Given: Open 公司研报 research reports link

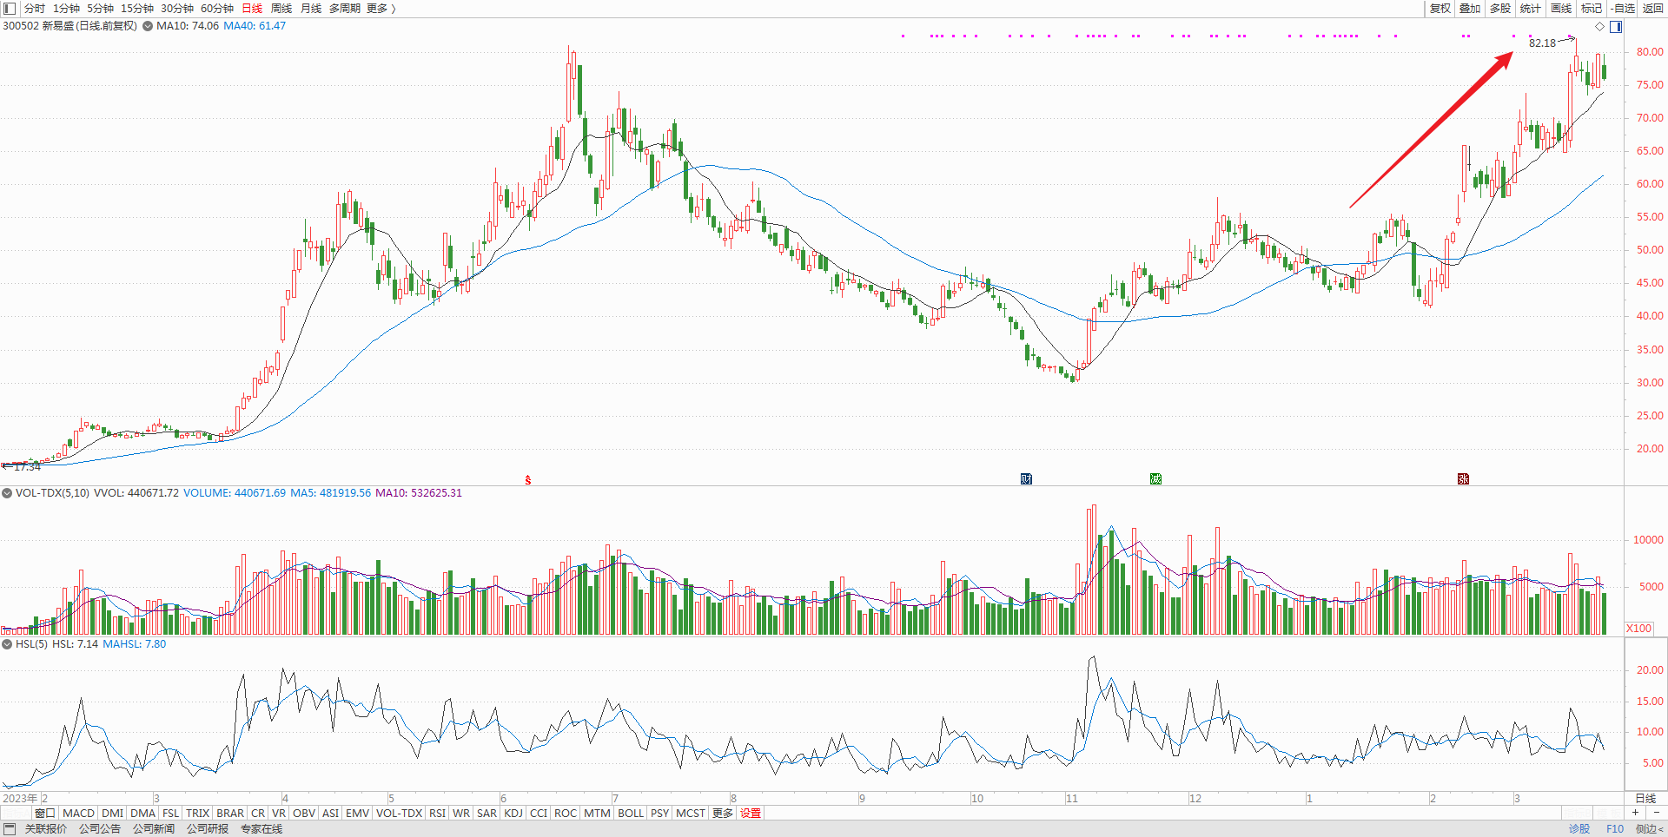Looking at the screenshot, I should click(208, 829).
